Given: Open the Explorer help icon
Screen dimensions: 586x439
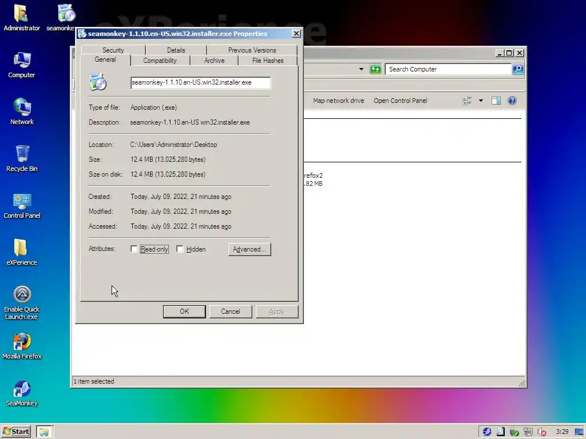Looking at the screenshot, I should pos(512,101).
